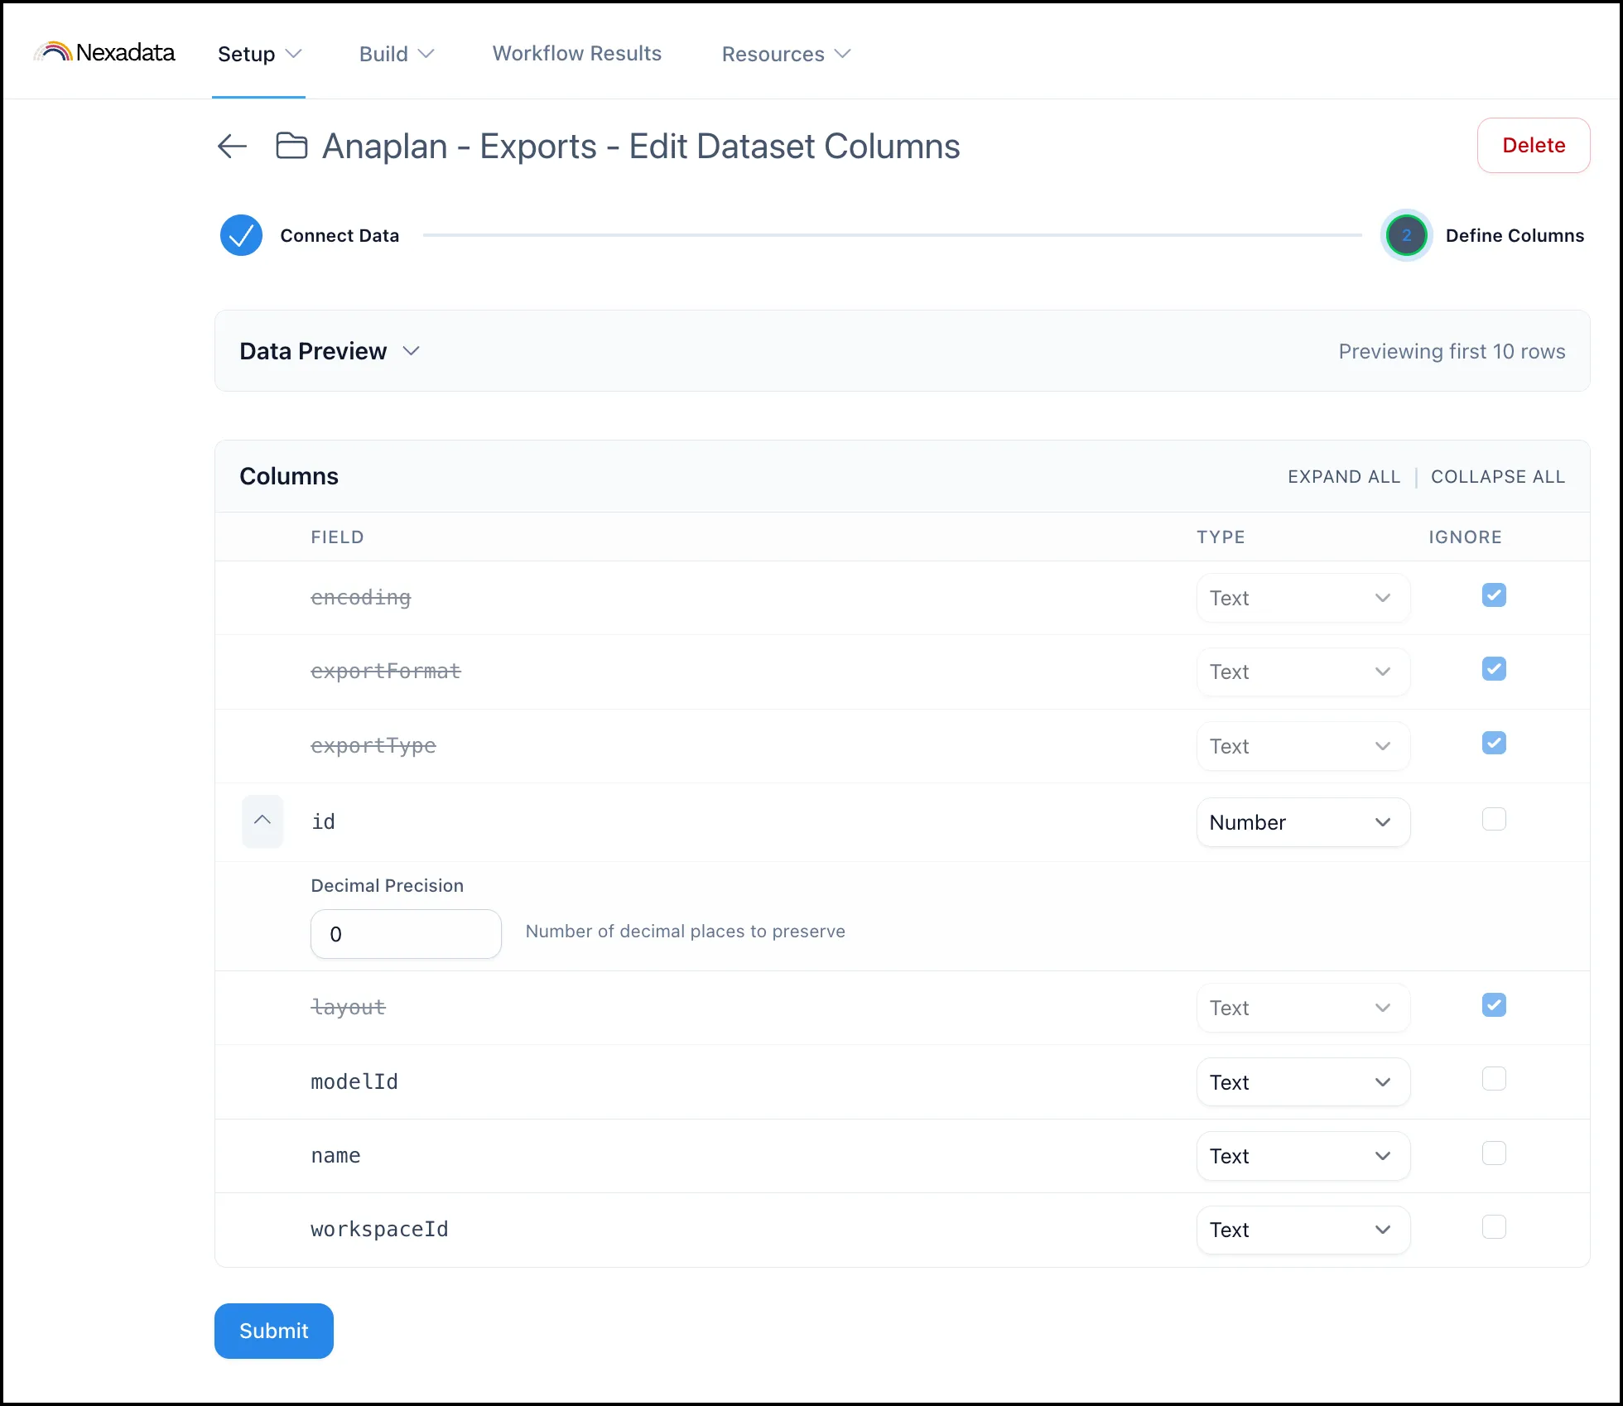Click the Connect Data checkmark step icon

click(241, 235)
